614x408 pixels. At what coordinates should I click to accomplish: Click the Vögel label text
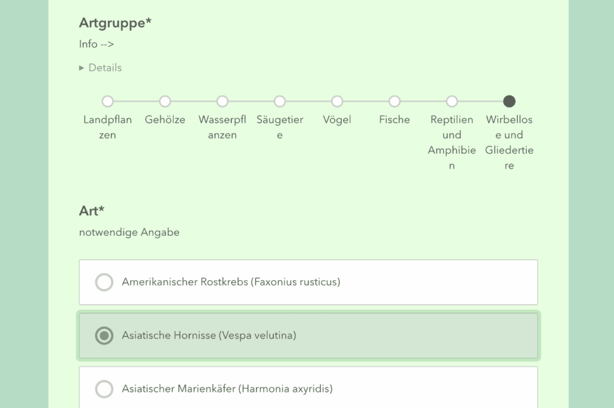337,120
